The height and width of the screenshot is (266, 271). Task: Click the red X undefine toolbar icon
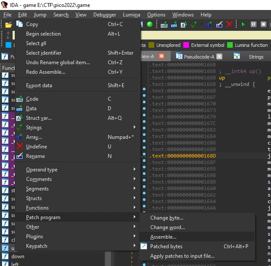[229, 24]
